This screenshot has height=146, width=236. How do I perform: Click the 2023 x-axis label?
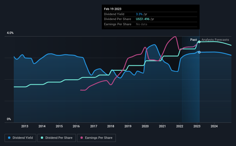tap(197, 126)
